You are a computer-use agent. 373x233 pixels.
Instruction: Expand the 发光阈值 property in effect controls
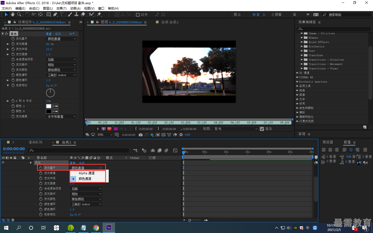(8, 44)
